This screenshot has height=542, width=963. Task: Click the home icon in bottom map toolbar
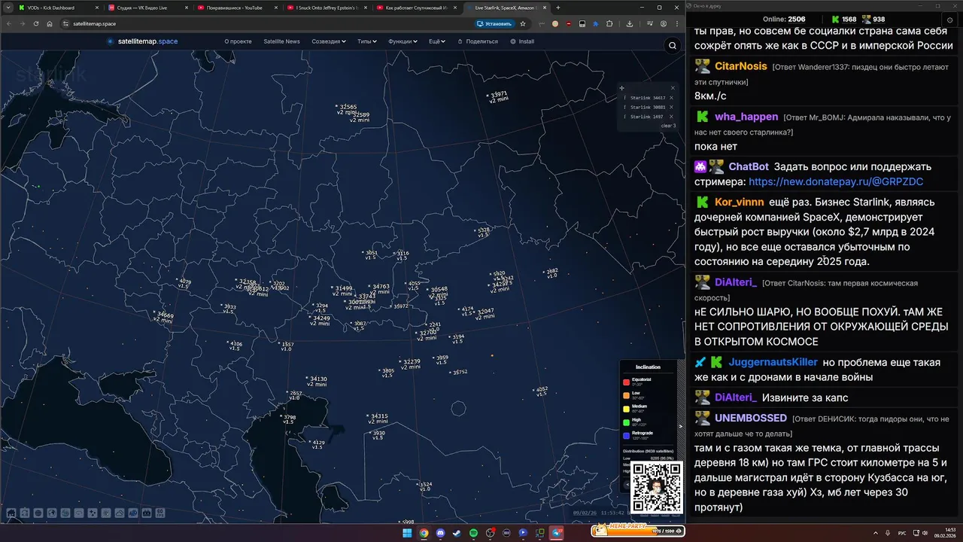tap(11, 513)
